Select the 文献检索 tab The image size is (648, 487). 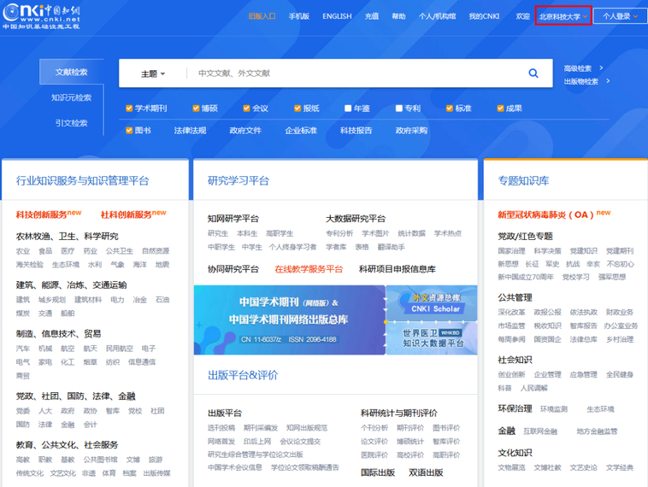[72, 72]
